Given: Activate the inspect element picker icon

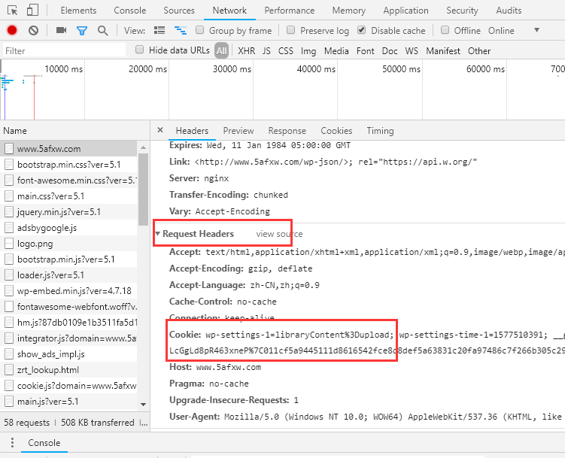Looking at the screenshot, I should pos(12,11).
